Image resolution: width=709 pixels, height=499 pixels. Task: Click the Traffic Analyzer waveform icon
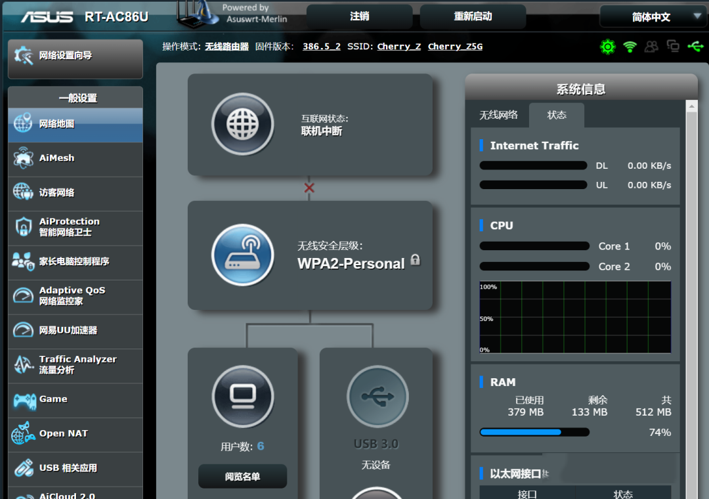(23, 364)
